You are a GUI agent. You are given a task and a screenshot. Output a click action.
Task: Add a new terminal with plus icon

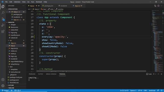(x=154, y=74)
